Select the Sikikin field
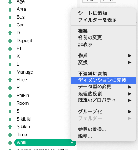Image resolution: width=138 pixels, height=150 pixels. click(x=23, y=127)
